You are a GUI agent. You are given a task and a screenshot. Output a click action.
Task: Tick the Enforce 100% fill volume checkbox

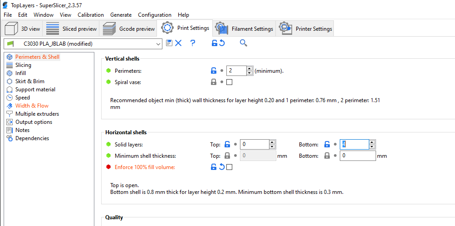229,167
